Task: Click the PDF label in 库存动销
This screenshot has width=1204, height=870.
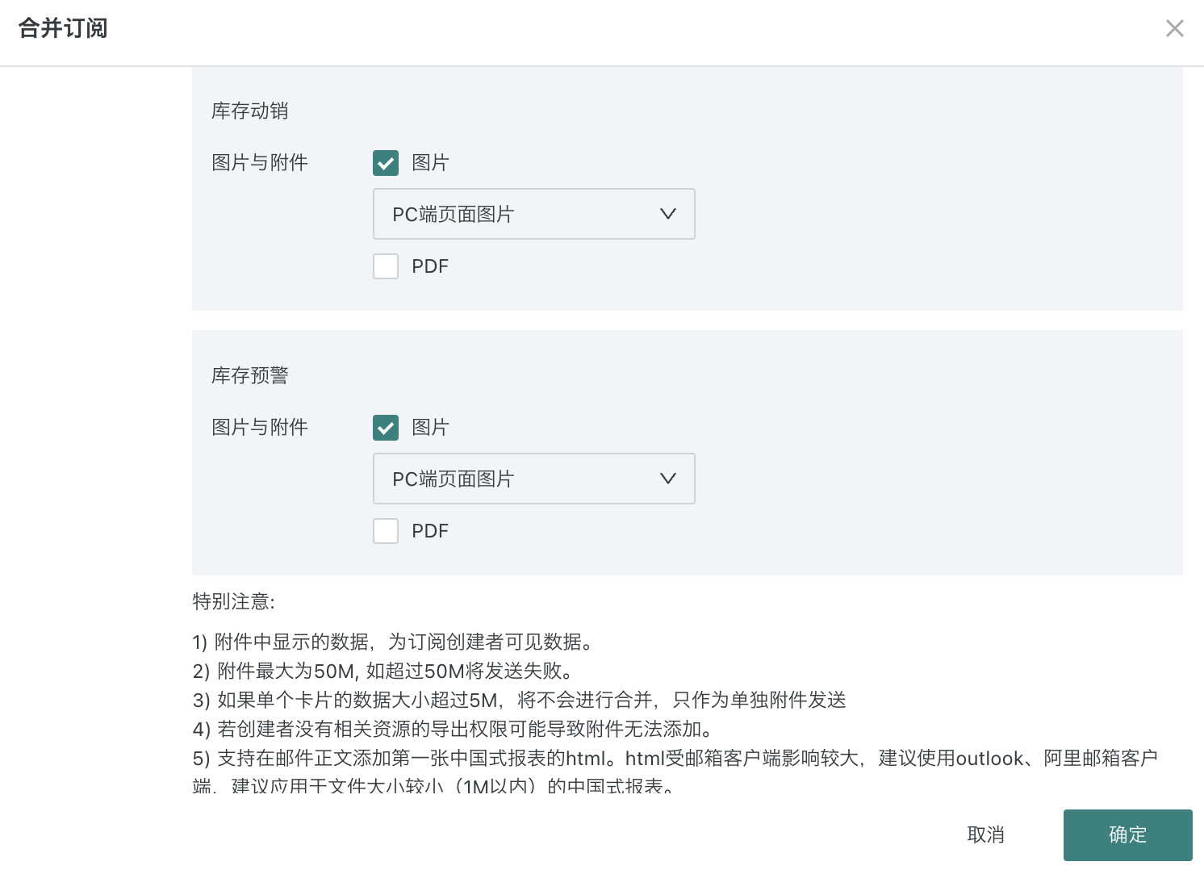Action: pos(430,266)
